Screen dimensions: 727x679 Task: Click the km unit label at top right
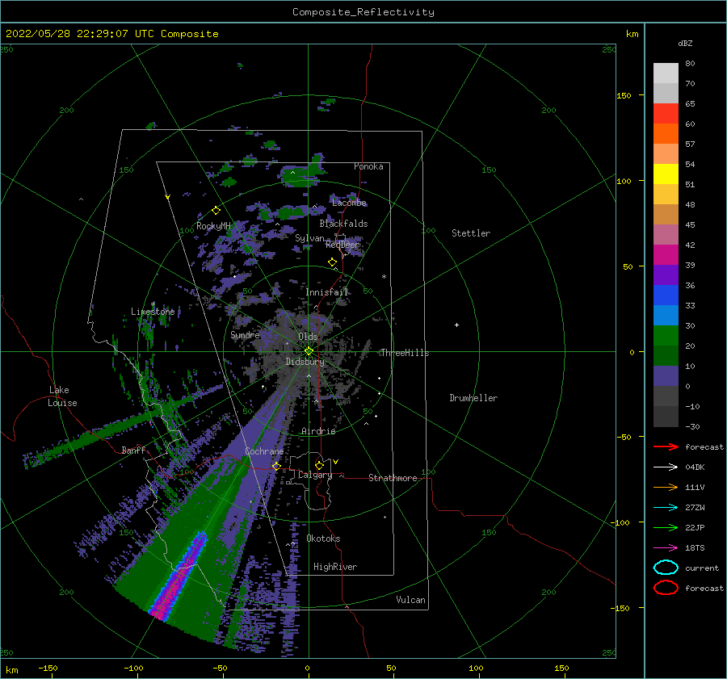(632, 34)
